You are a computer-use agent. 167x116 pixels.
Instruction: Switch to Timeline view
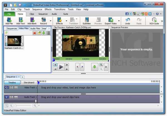tap(12, 83)
